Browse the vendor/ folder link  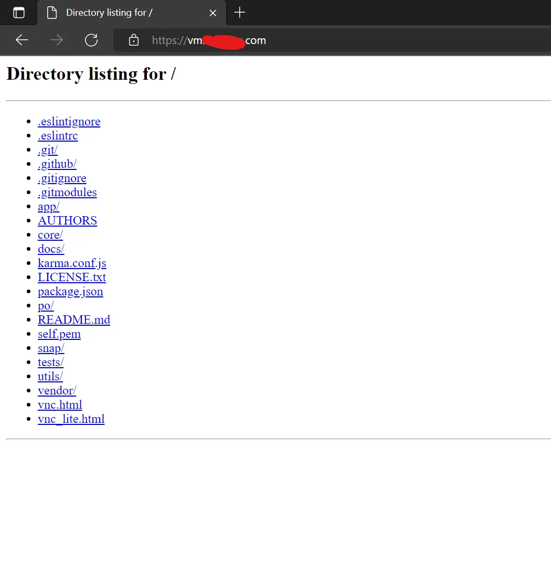click(x=57, y=390)
